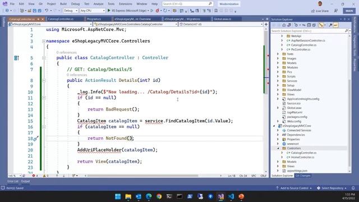Click the MAIN button at top right
The image size is (359, 202).
(349, 11)
